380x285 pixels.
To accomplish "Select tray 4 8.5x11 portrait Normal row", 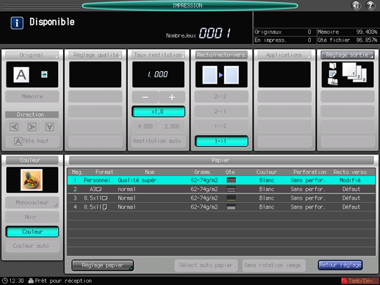I will coord(221,207).
